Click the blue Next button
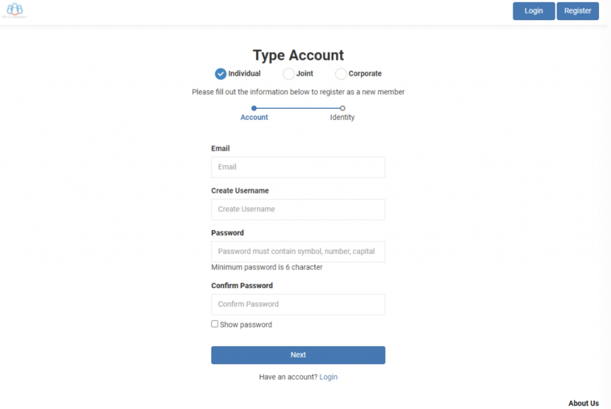This screenshot has width=611, height=409. [298, 355]
